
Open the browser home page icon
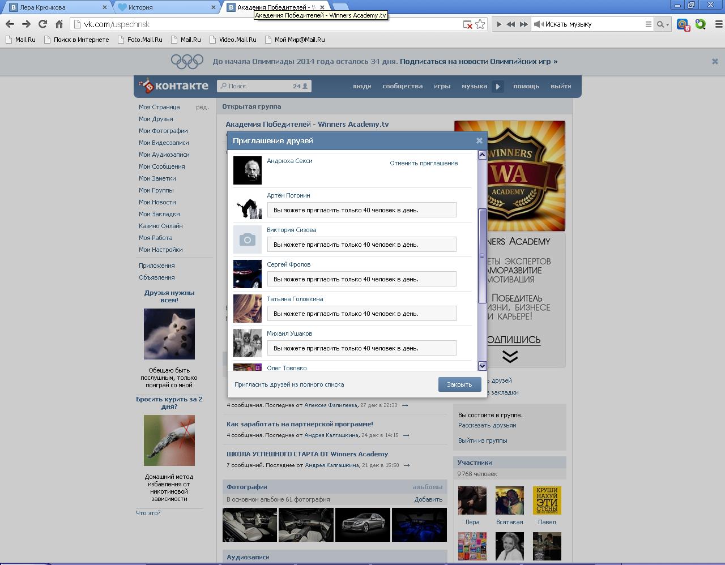click(59, 24)
